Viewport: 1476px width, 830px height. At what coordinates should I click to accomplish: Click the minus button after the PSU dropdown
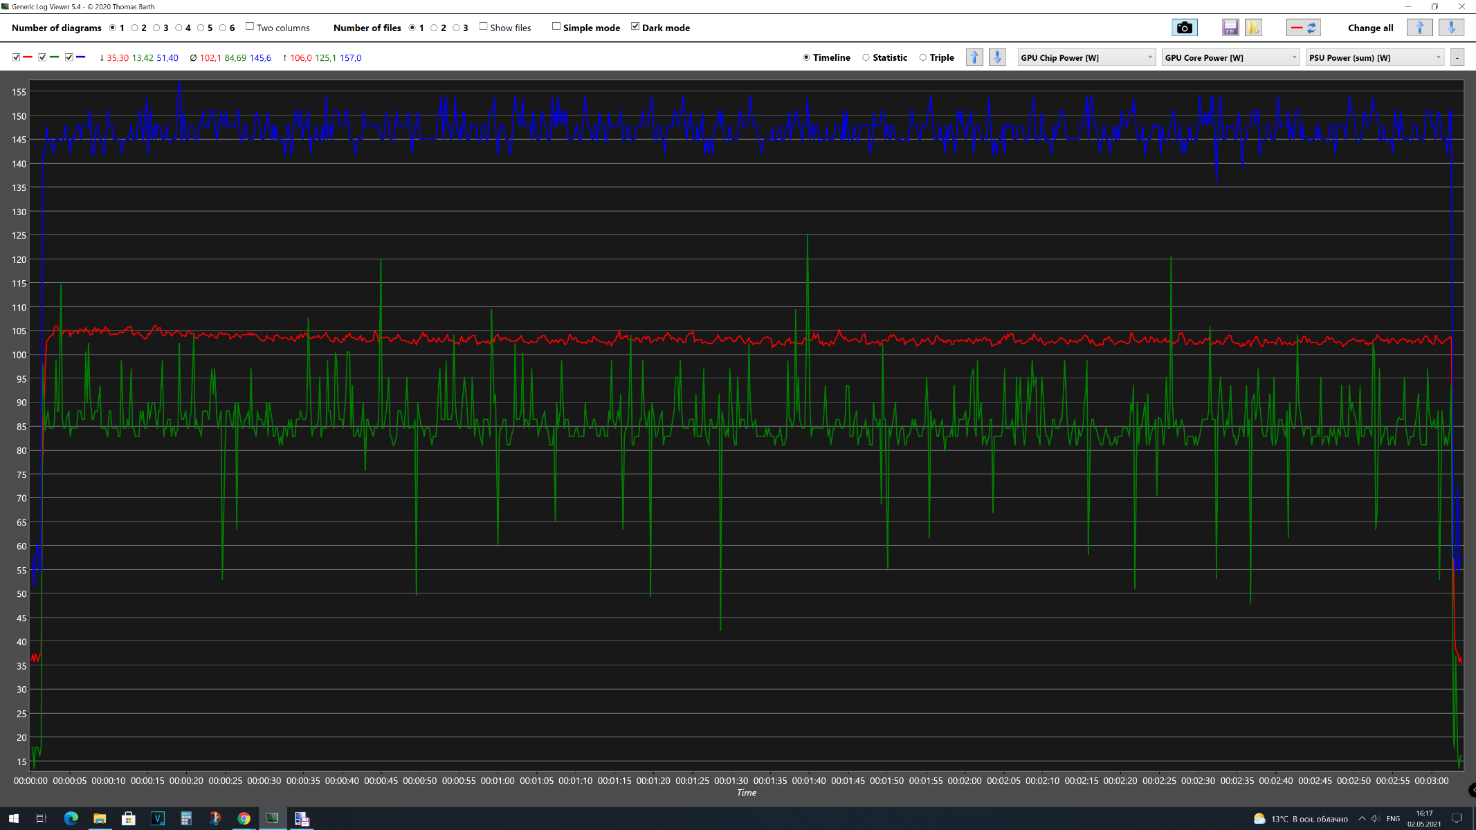pyautogui.click(x=1457, y=57)
